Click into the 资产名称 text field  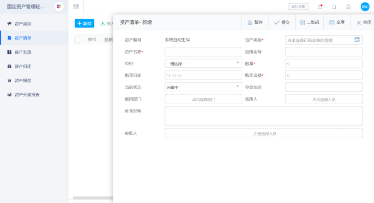click(203, 52)
